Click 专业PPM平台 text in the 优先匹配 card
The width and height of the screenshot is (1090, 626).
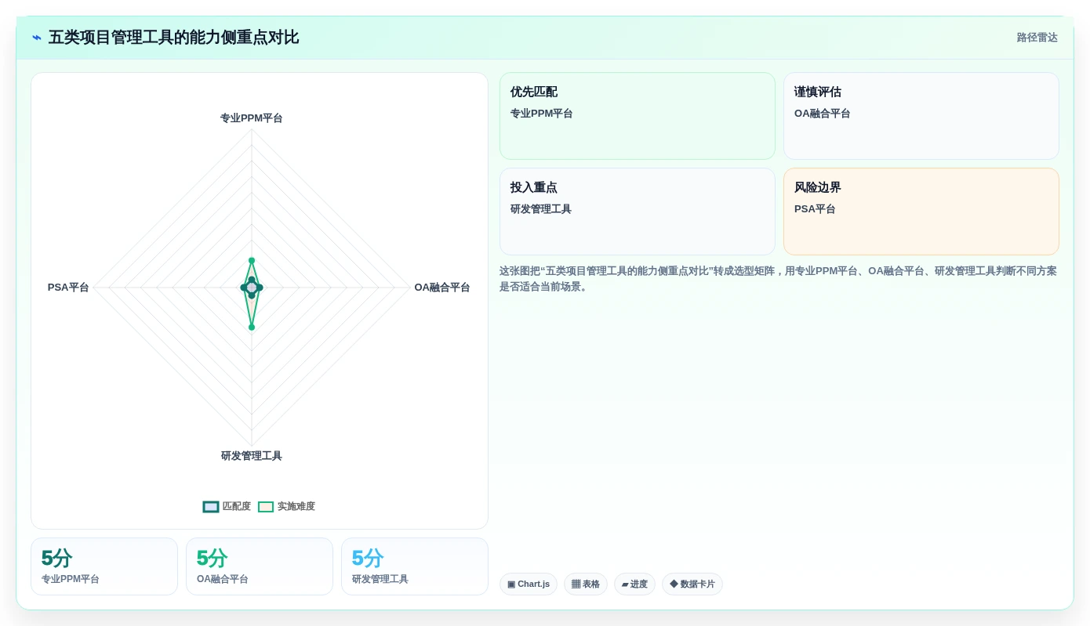pyautogui.click(x=542, y=114)
